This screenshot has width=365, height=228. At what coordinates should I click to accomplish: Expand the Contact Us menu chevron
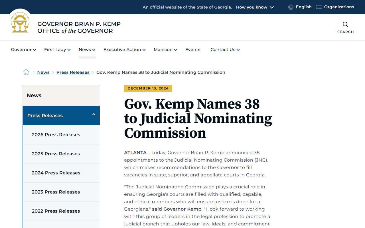coord(238,50)
